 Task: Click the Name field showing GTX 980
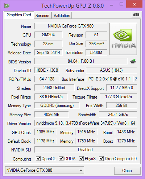[x=71, y=26]
